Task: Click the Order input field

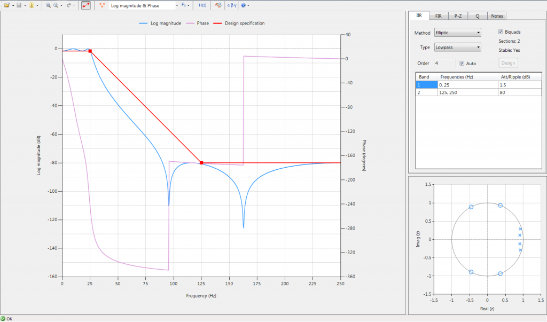Action: pyautogui.click(x=444, y=64)
